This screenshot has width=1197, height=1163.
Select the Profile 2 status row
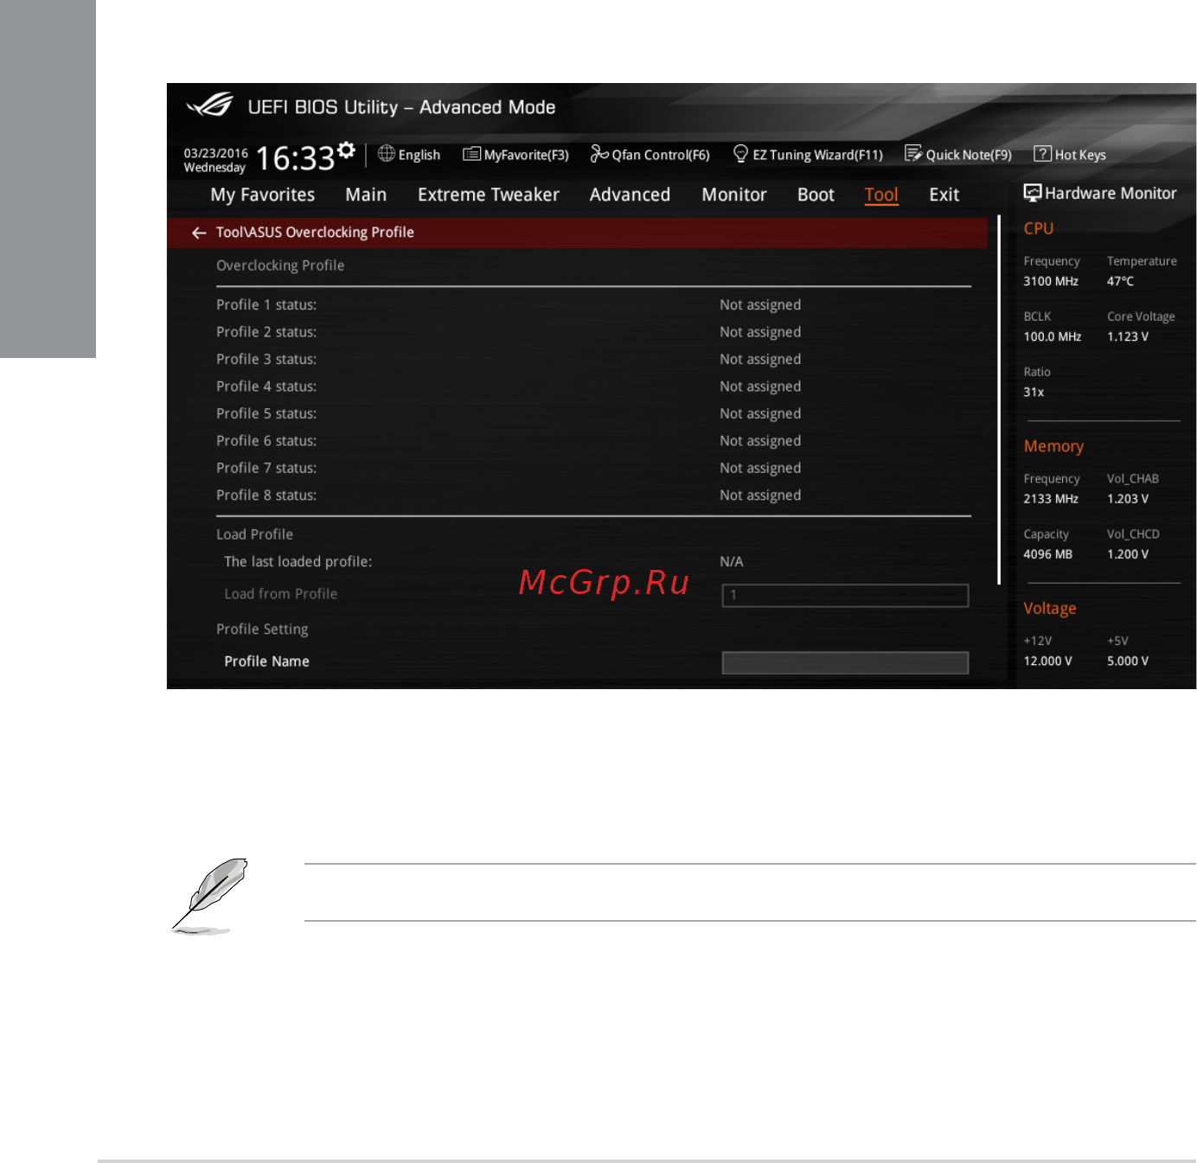[x=593, y=332]
